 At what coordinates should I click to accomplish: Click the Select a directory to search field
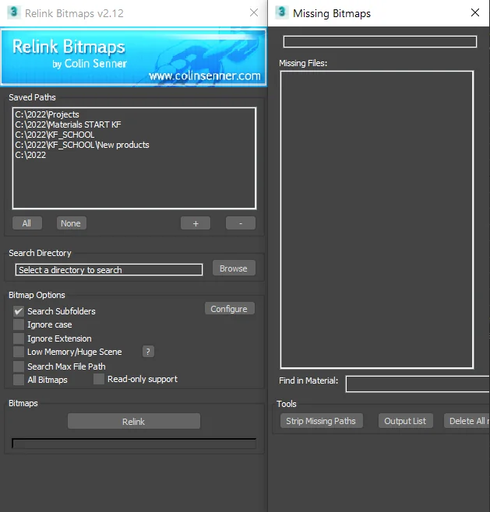(x=109, y=270)
